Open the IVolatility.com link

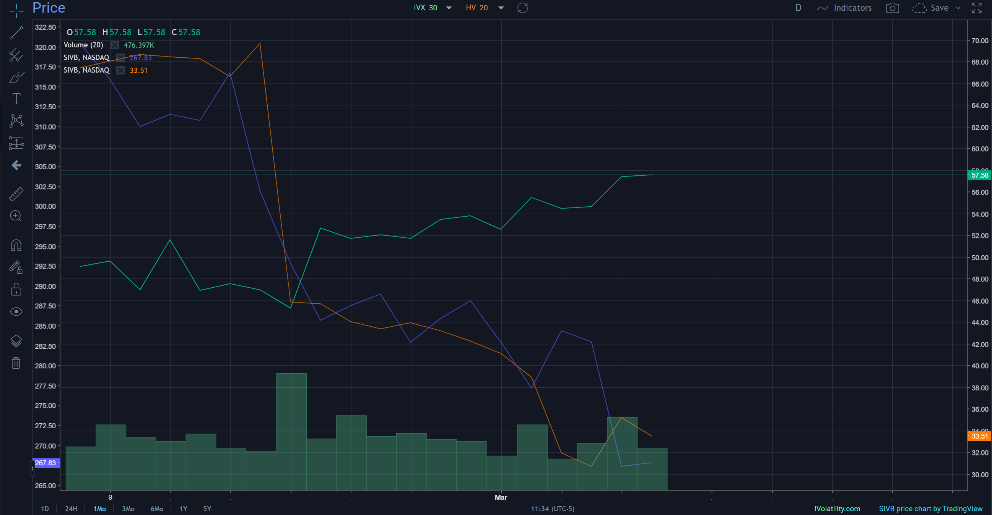click(x=837, y=509)
